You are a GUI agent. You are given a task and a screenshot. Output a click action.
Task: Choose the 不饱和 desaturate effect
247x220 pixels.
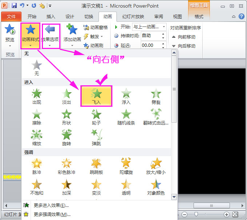[36, 187]
